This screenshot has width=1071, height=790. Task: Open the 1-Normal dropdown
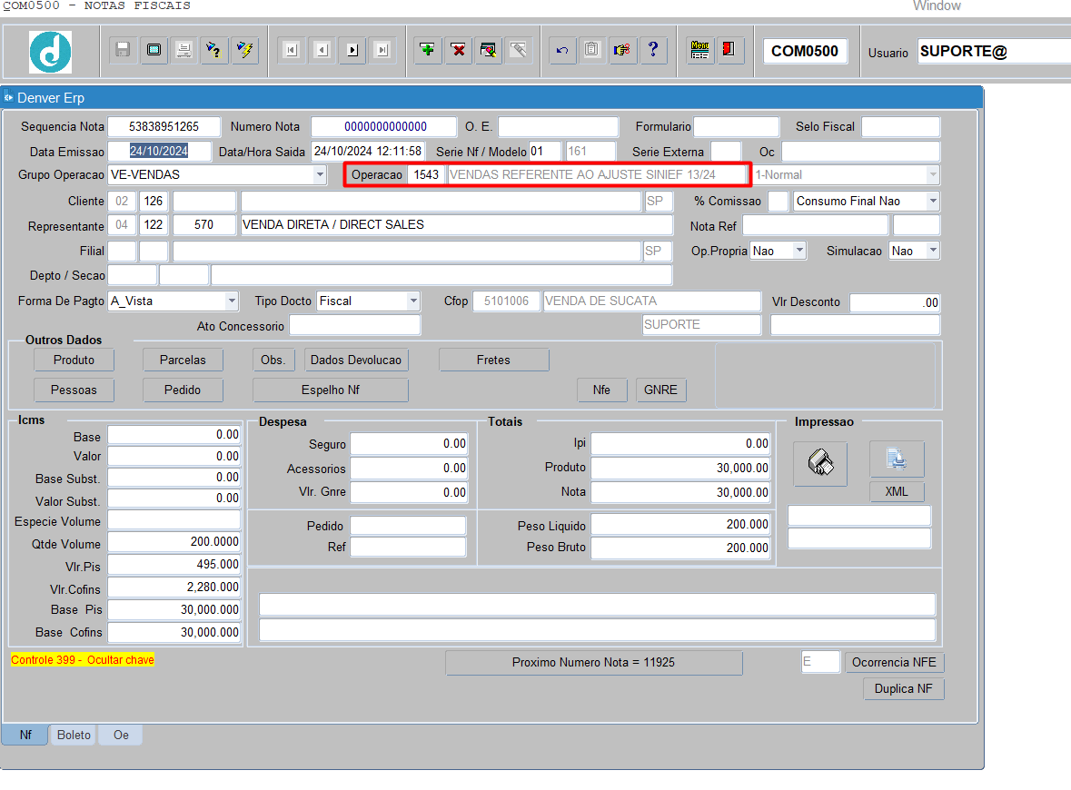[x=932, y=174]
